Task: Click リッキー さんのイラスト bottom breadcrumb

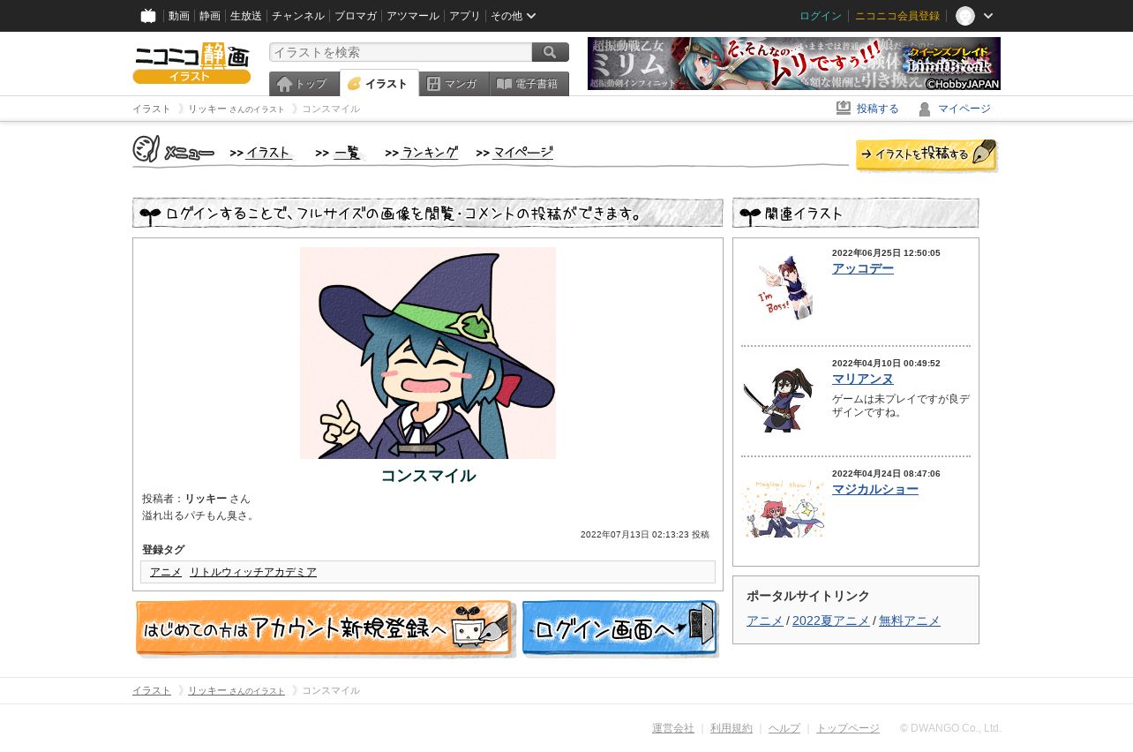Action: tap(236, 690)
